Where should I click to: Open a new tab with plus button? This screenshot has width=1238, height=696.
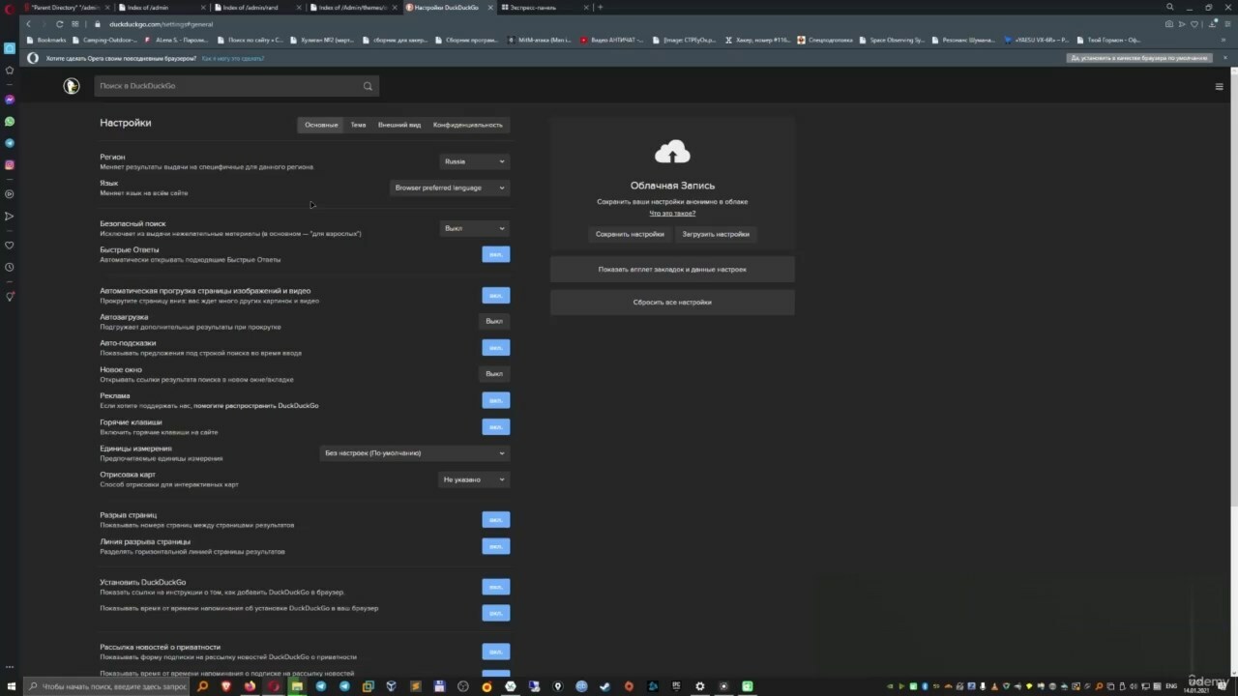(x=601, y=7)
